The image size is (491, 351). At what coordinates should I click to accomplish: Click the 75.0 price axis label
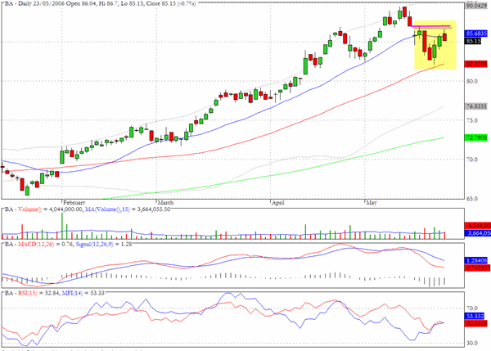[471, 120]
